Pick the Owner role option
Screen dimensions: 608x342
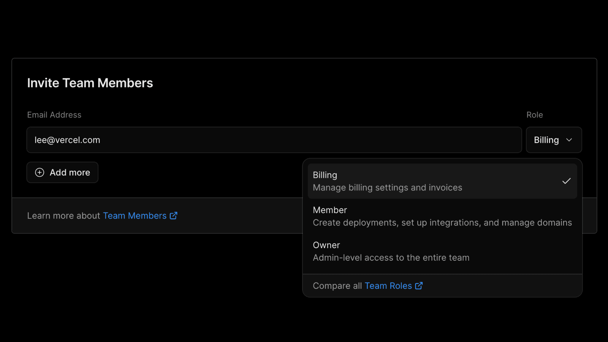coord(442,251)
